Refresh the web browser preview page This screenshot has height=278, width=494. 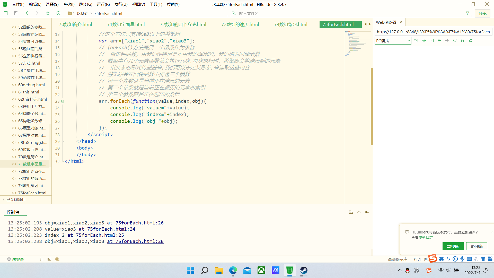click(x=455, y=40)
